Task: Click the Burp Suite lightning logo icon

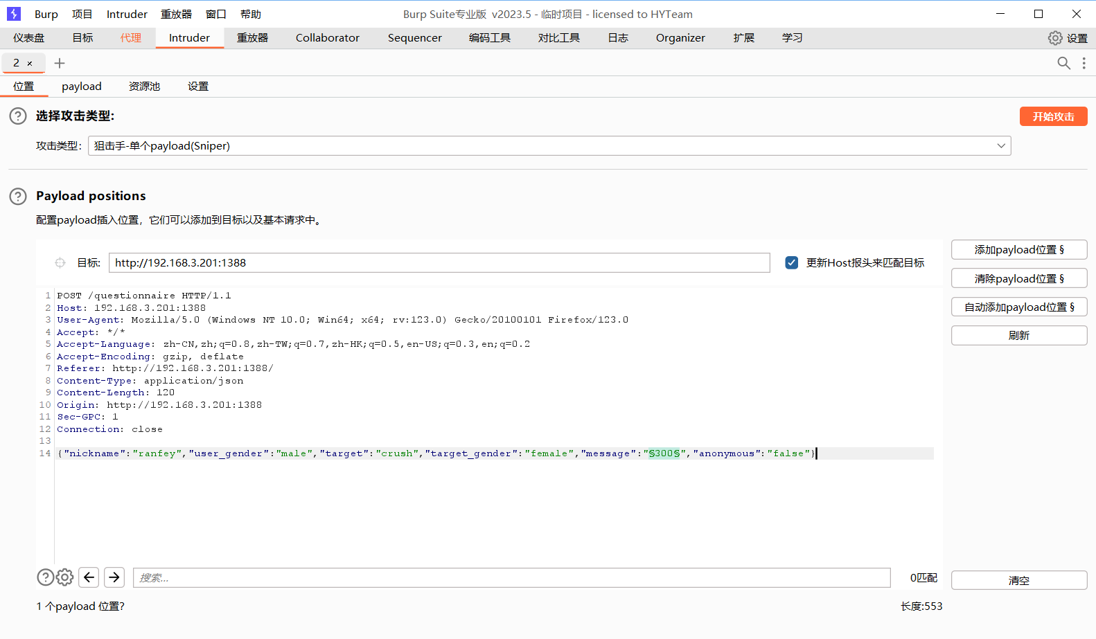Action: pyautogui.click(x=14, y=14)
